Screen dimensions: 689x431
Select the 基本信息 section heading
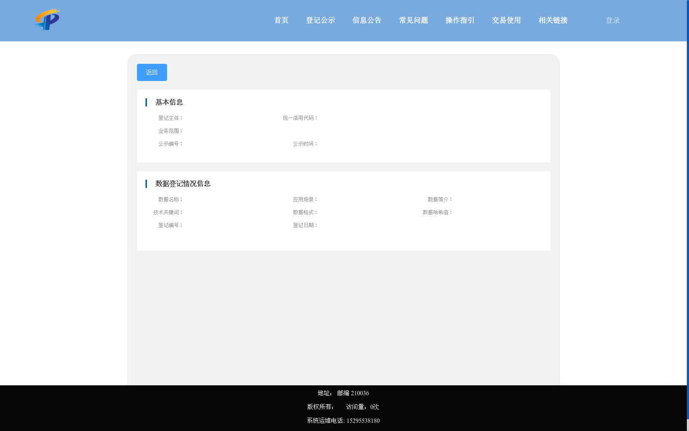click(x=169, y=102)
